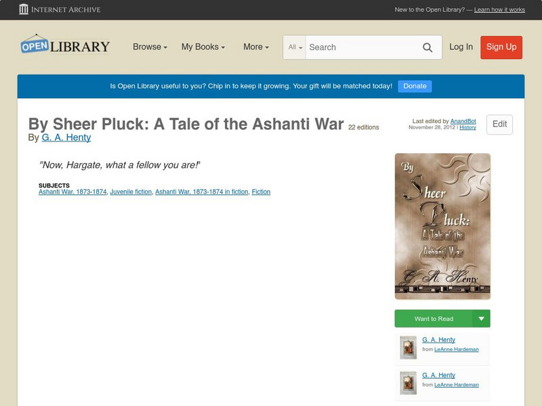Open the History link

(467, 127)
